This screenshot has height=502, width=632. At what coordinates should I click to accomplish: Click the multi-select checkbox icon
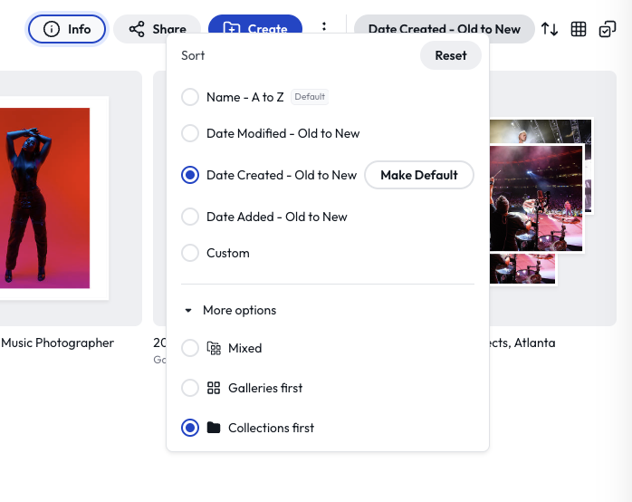click(608, 29)
